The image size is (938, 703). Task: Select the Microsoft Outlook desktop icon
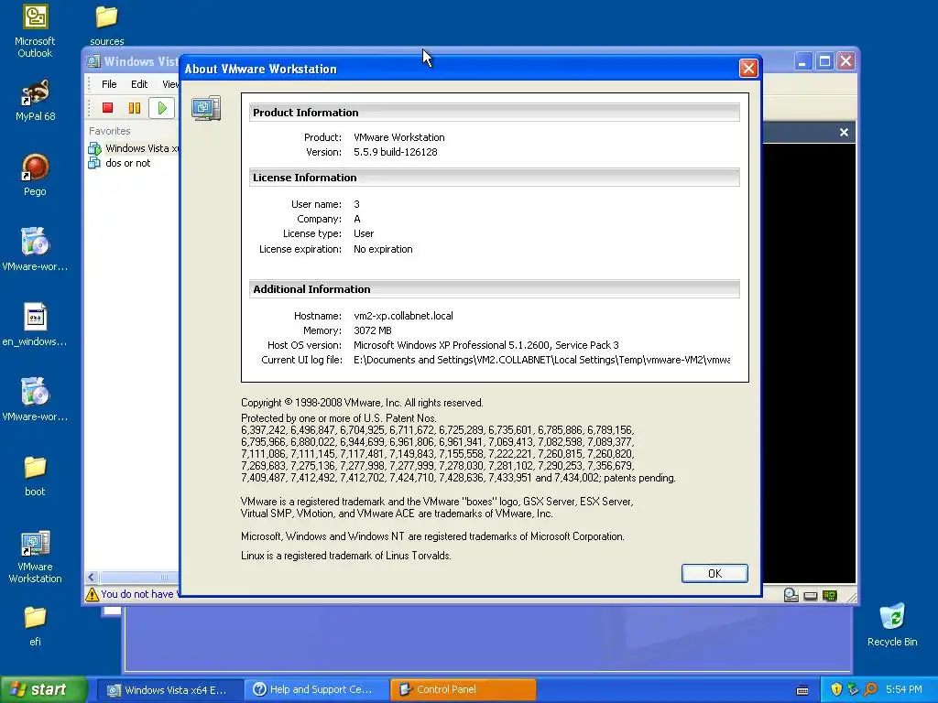point(35,31)
